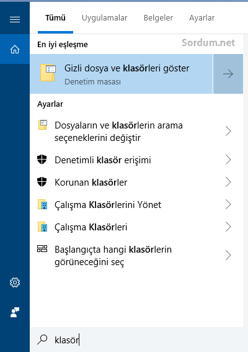This screenshot has width=248, height=352.
Task: Click the En iyi eşleşme heading
Action: [x=63, y=45]
